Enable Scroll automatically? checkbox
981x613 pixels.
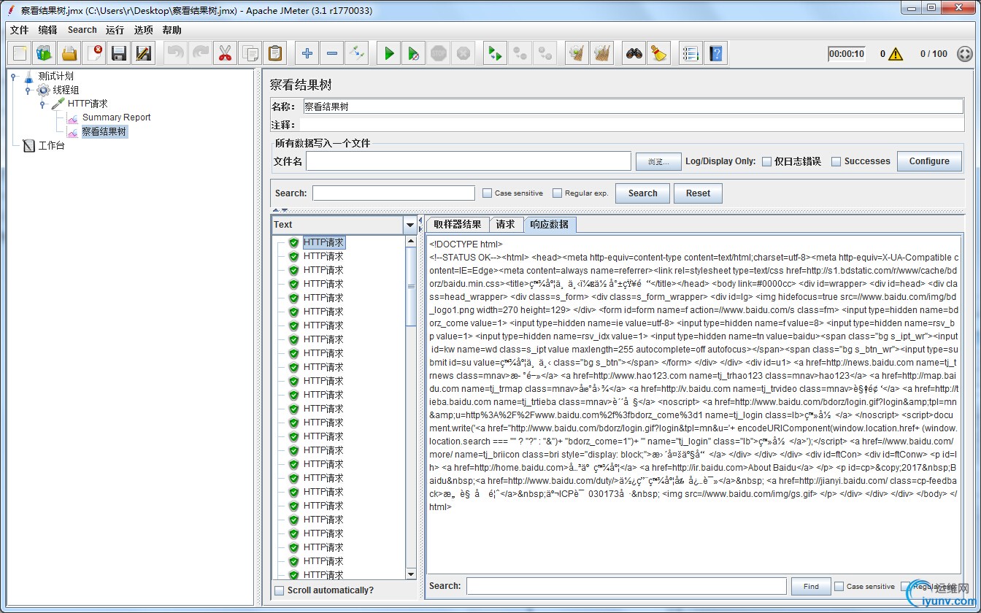click(x=279, y=590)
